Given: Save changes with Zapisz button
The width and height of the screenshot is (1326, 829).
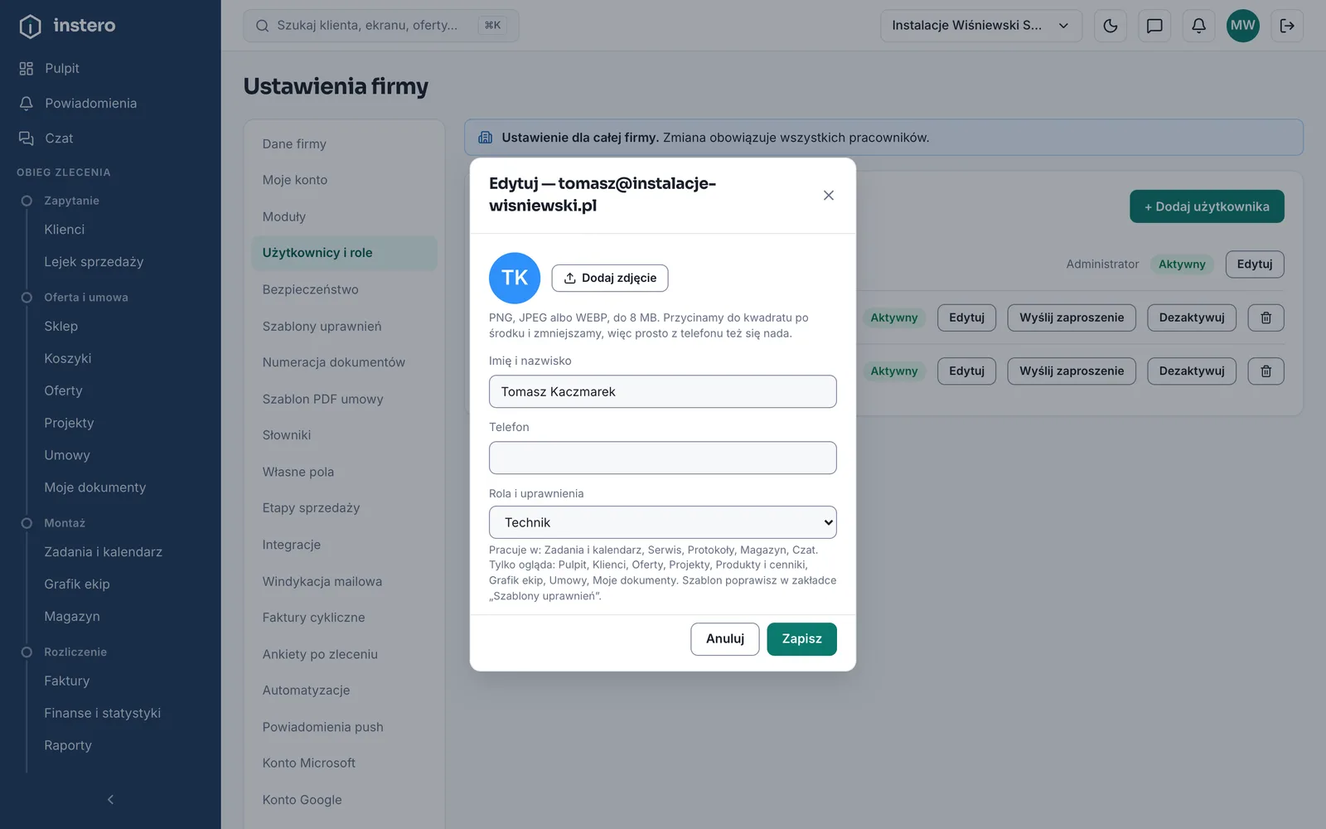Looking at the screenshot, I should pos(801,639).
